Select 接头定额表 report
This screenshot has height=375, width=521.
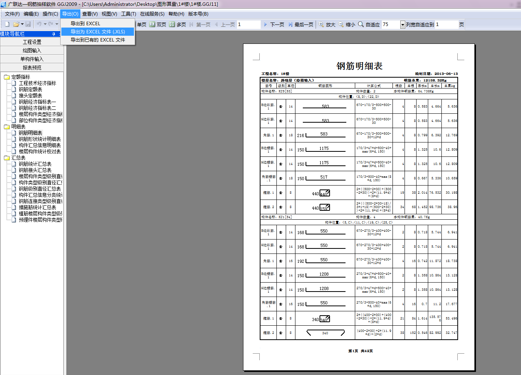click(x=30, y=96)
